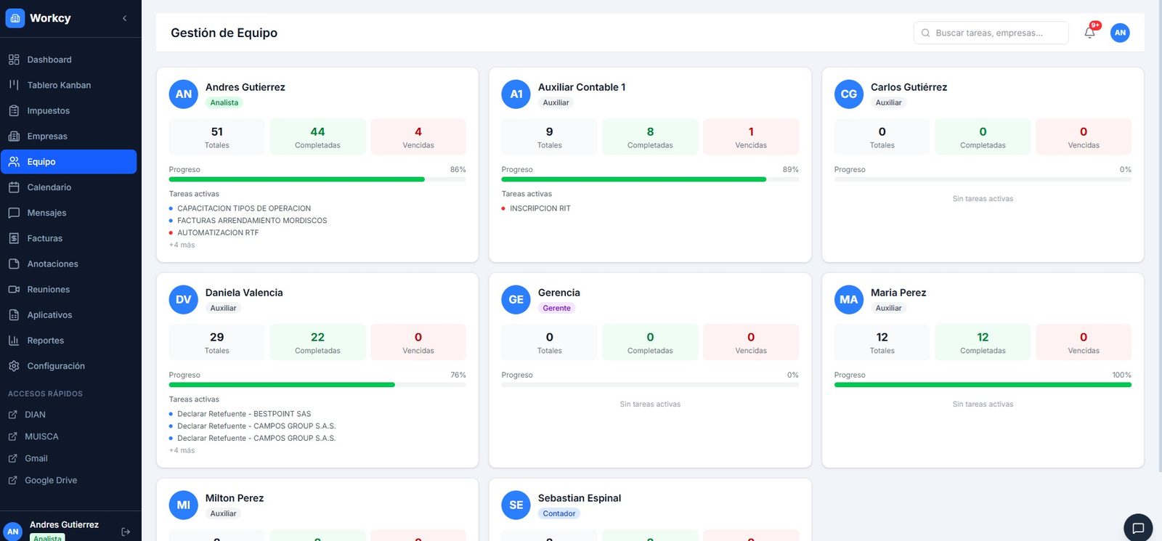Image resolution: width=1162 pixels, height=541 pixels.
Task: Click the Contador role badge
Action: (559, 513)
